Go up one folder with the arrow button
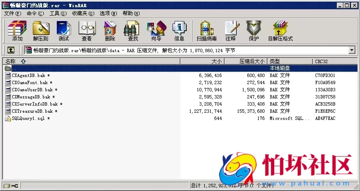This screenshot has height=191, width=360. pos(11,50)
